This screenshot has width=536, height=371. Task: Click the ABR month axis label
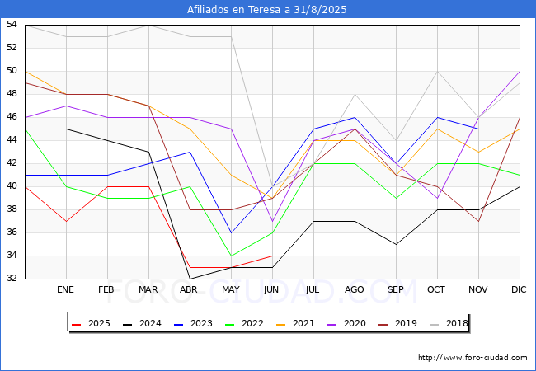pos(189,289)
